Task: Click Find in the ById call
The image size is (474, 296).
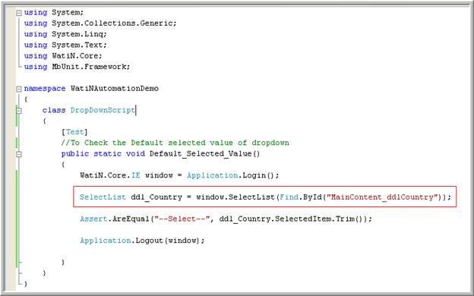Action: tap(289, 197)
